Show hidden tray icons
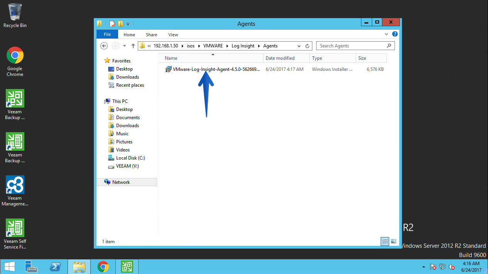Screen dimensions: 488x274 pyautogui.click(x=424, y=267)
